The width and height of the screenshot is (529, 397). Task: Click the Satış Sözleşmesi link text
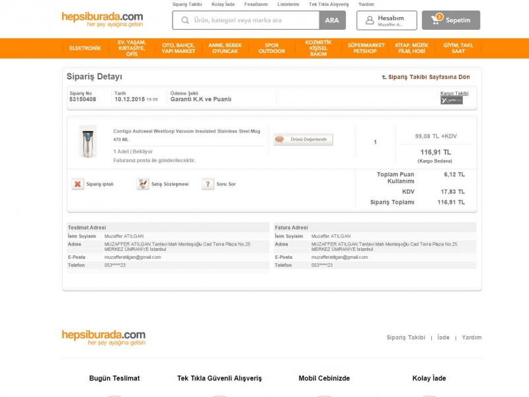point(170,184)
